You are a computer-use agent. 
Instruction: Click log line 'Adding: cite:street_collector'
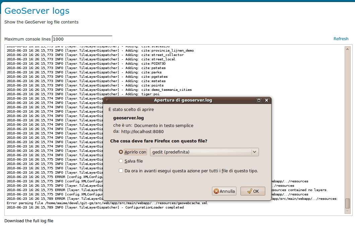pyautogui.click(x=95, y=55)
